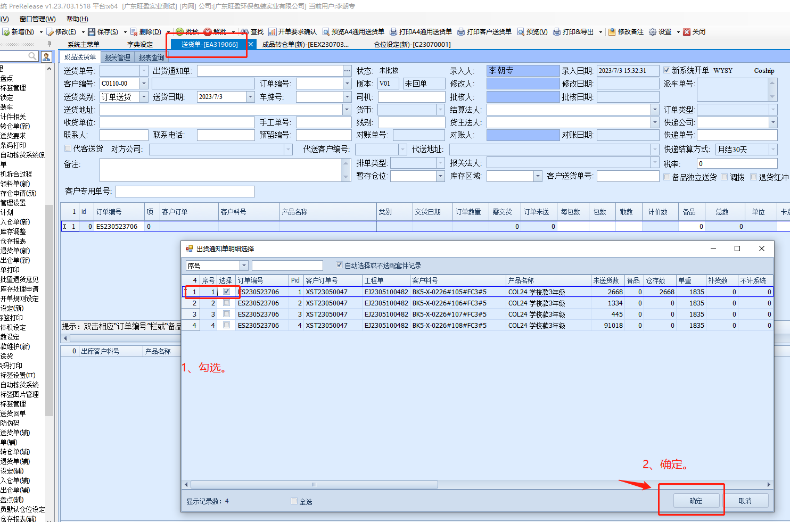This screenshot has height=522, width=790.
Task: Enable the 代客送货 checkbox
Action: click(68, 148)
